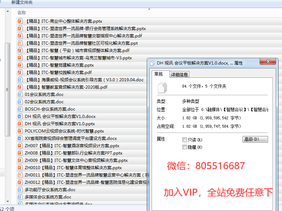The image size is (282, 211).
Task: Click Word icon of 多功能厅会议系统方案.doc
Action: pyautogui.click(x=20, y=190)
